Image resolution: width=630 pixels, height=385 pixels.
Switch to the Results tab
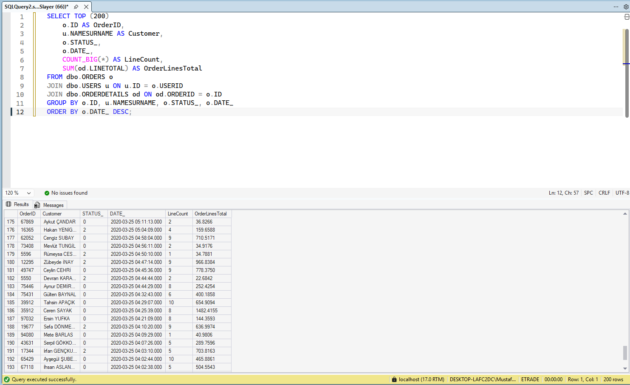pyautogui.click(x=18, y=204)
